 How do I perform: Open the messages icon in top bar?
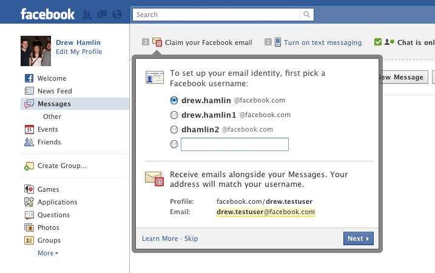[x=102, y=15]
